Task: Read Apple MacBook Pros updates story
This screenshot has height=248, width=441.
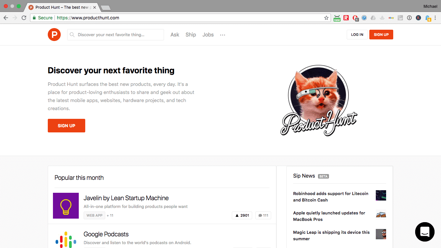Action: [x=329, y=216]
